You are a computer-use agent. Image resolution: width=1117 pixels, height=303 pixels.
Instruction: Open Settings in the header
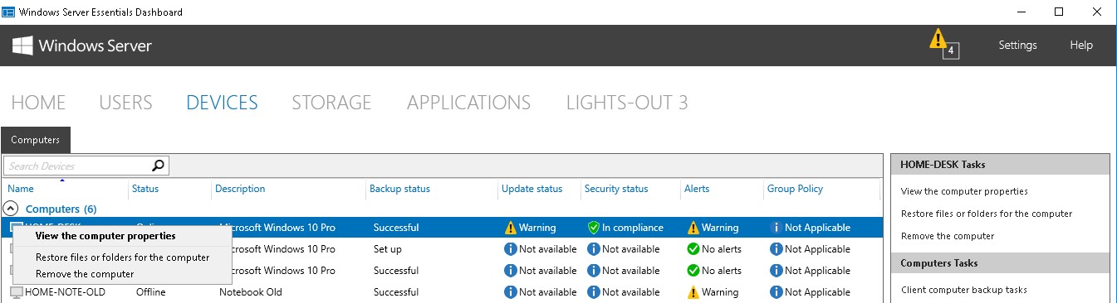point(1017,46)
